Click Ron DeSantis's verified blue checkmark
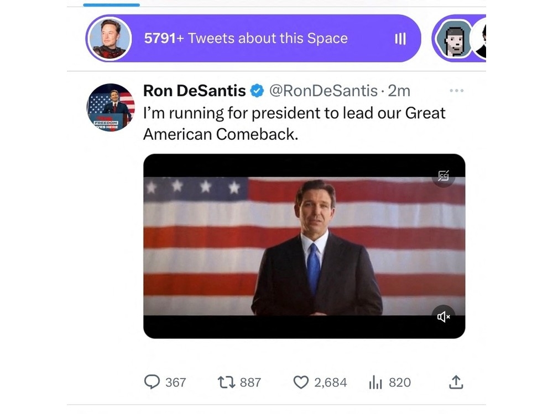553x414 pixels. 255,91
